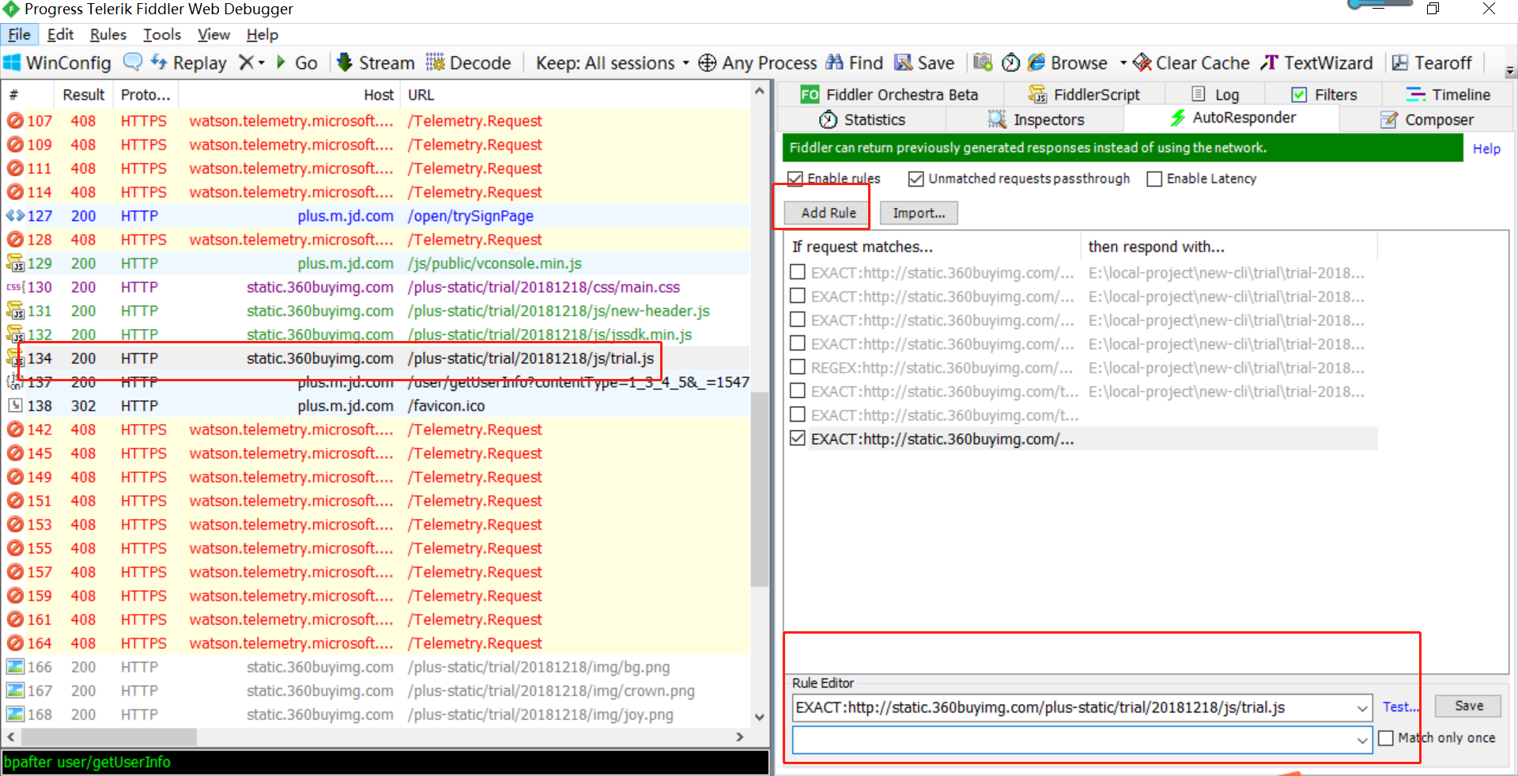1518x776 pixels.
Task: Select session 138 favicon.ico row
Action: pyautogui.click(x=376, y=406)
